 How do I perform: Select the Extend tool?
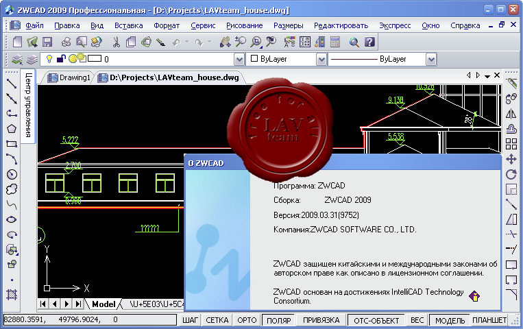[x=511, y=249]
